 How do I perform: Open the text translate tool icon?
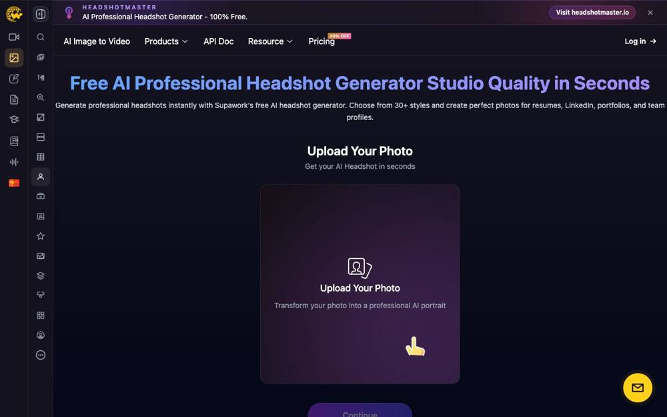tap(41, 77)
